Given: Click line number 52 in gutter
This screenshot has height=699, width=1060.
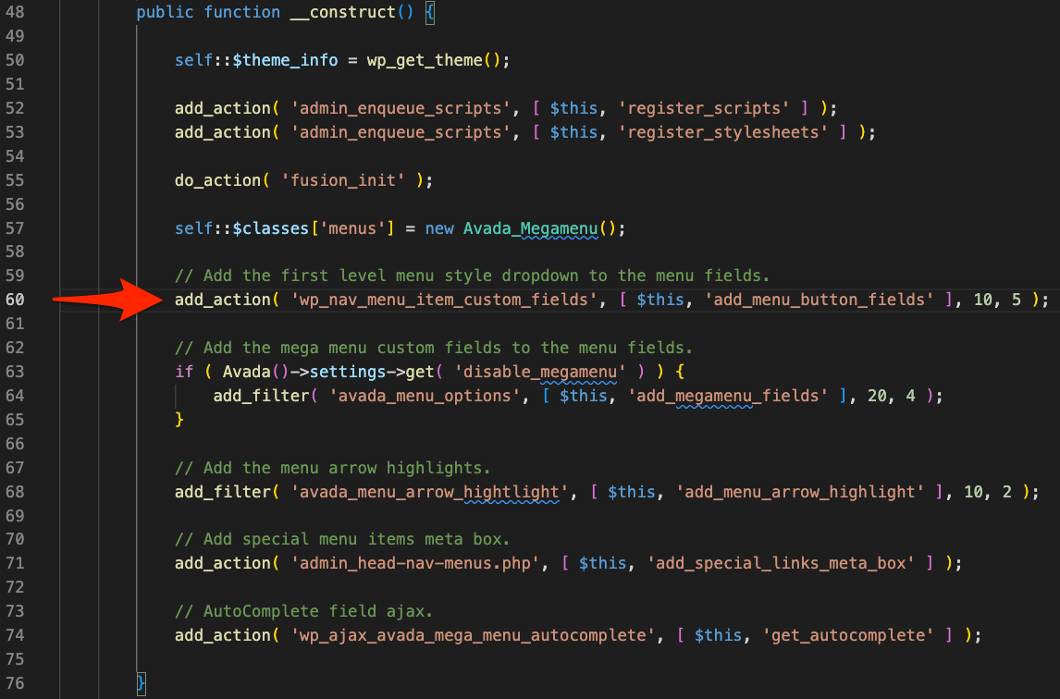Looking at the screenshot, I should tap(15, 108).
